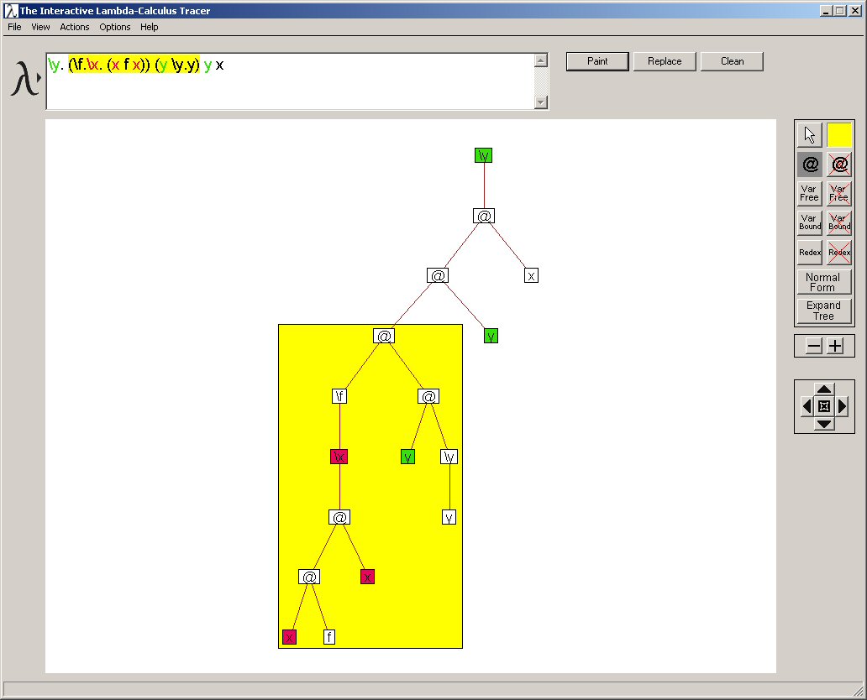
Task: Select the arrow pointer tool
Action: pyautogui.click(x=809, y=135)
